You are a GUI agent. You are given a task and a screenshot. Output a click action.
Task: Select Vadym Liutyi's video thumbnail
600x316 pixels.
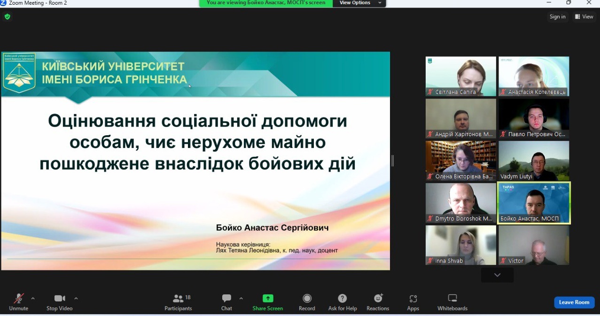[x=533, y=161]
